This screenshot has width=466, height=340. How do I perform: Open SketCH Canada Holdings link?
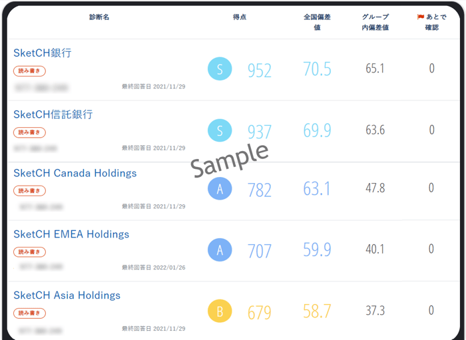(x=75, y=173)
